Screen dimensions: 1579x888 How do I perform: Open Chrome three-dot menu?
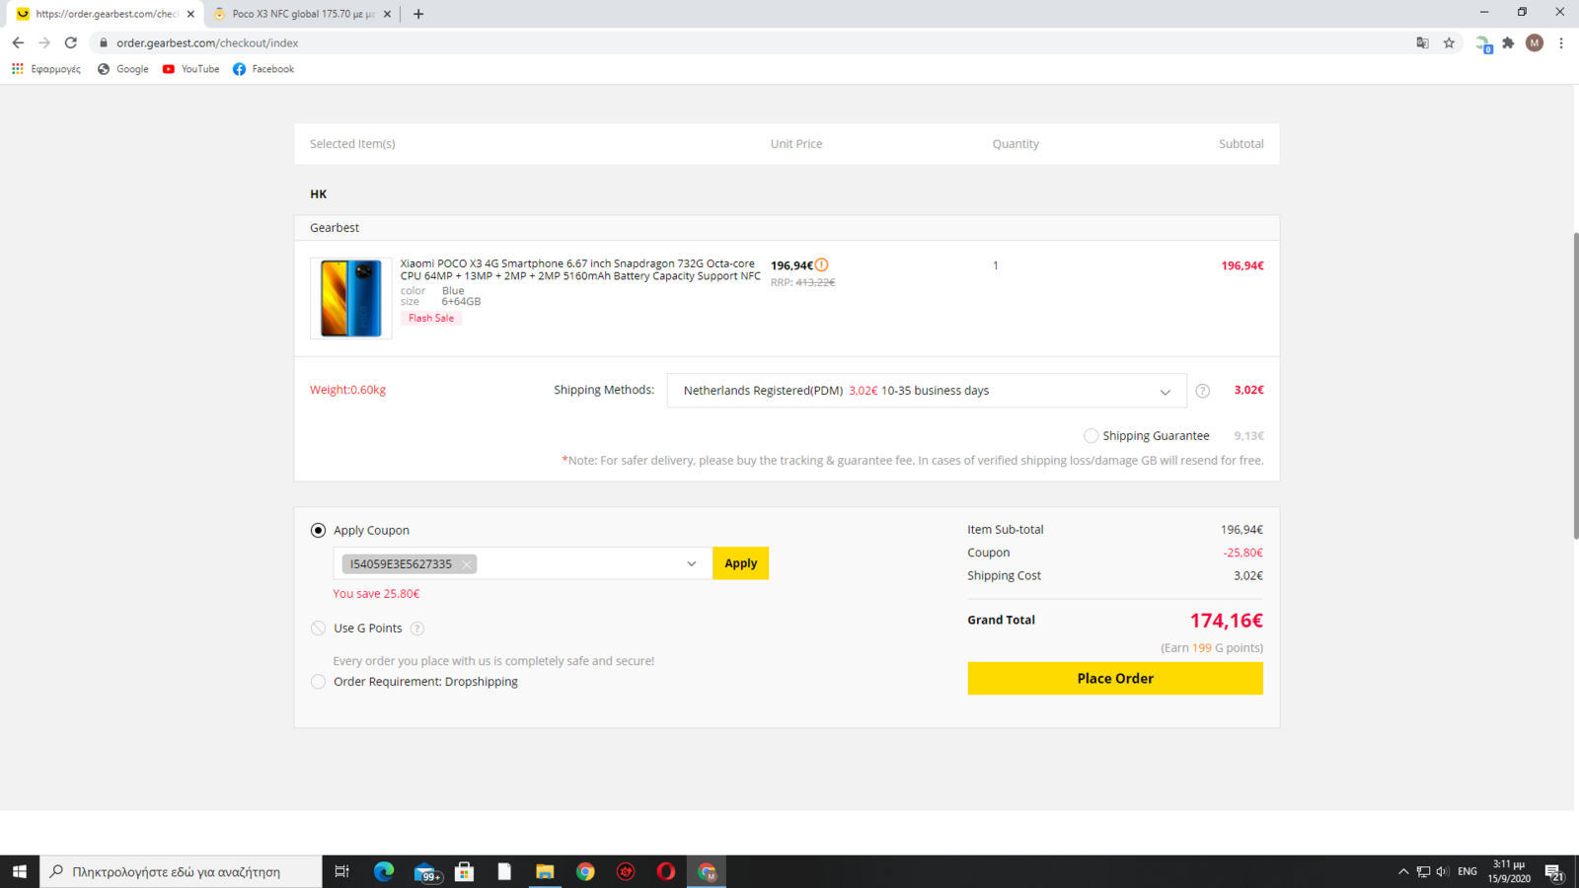[x=1561, y=42]
